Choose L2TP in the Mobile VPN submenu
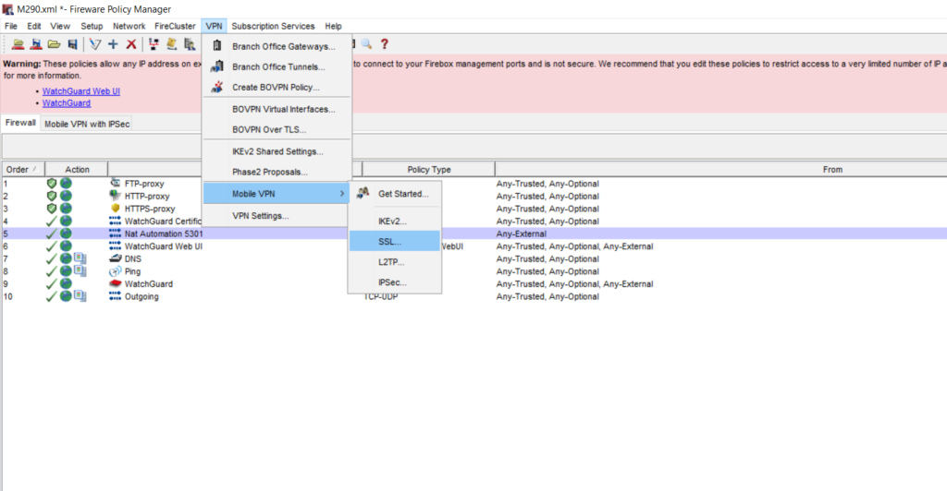 [x=395, y=261]
